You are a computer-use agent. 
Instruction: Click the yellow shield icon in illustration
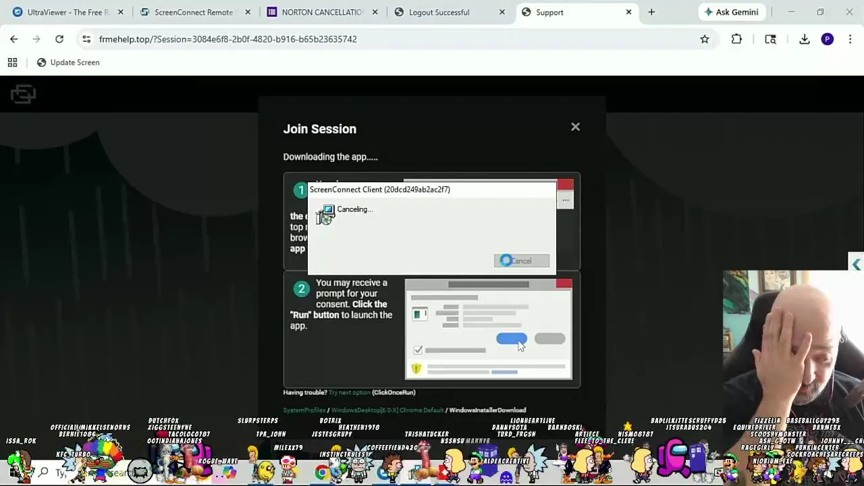pyautogui.click(x=416, y=369)
